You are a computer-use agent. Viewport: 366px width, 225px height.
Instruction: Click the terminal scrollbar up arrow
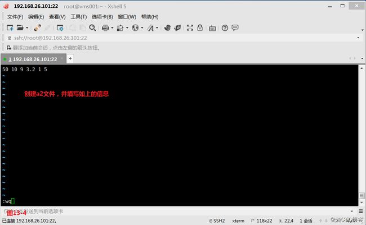coord(362,68)
